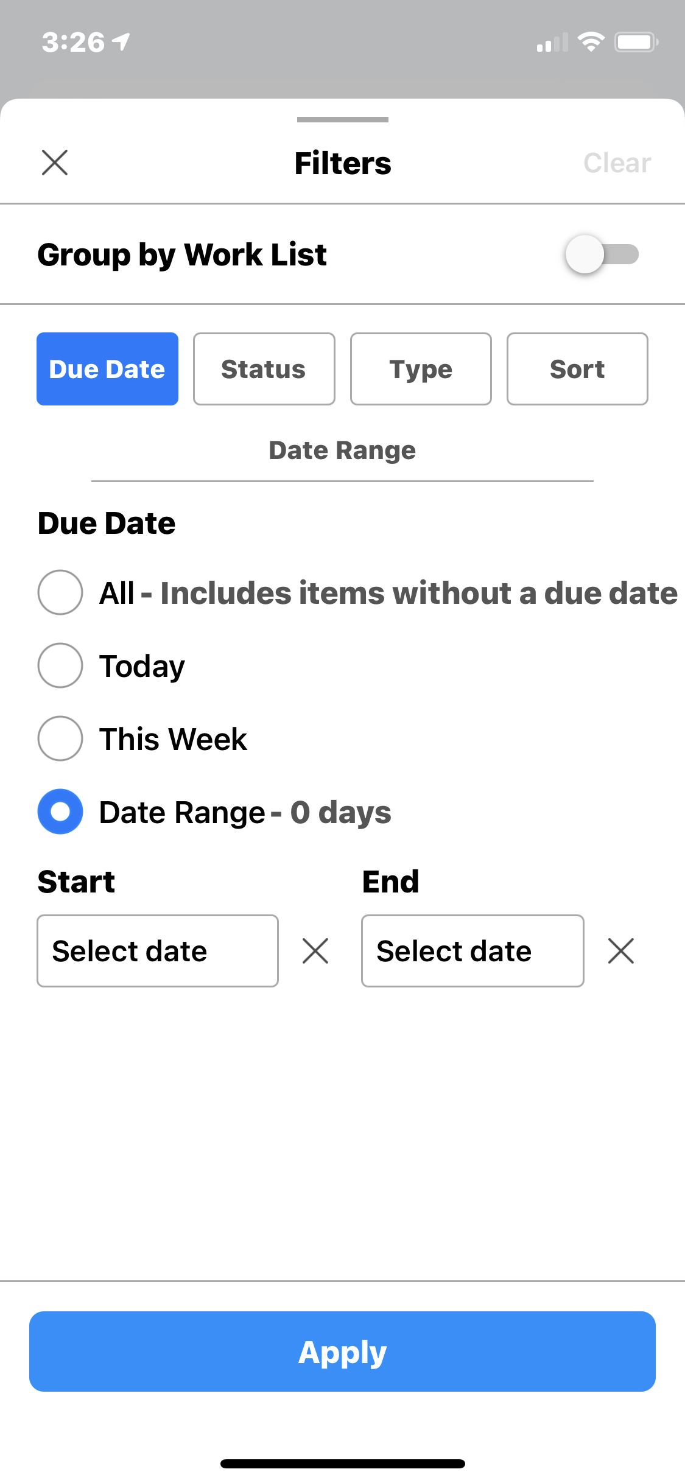Open the Sort tab
This screenshot has height=1483, width=685.
point(577,369)
